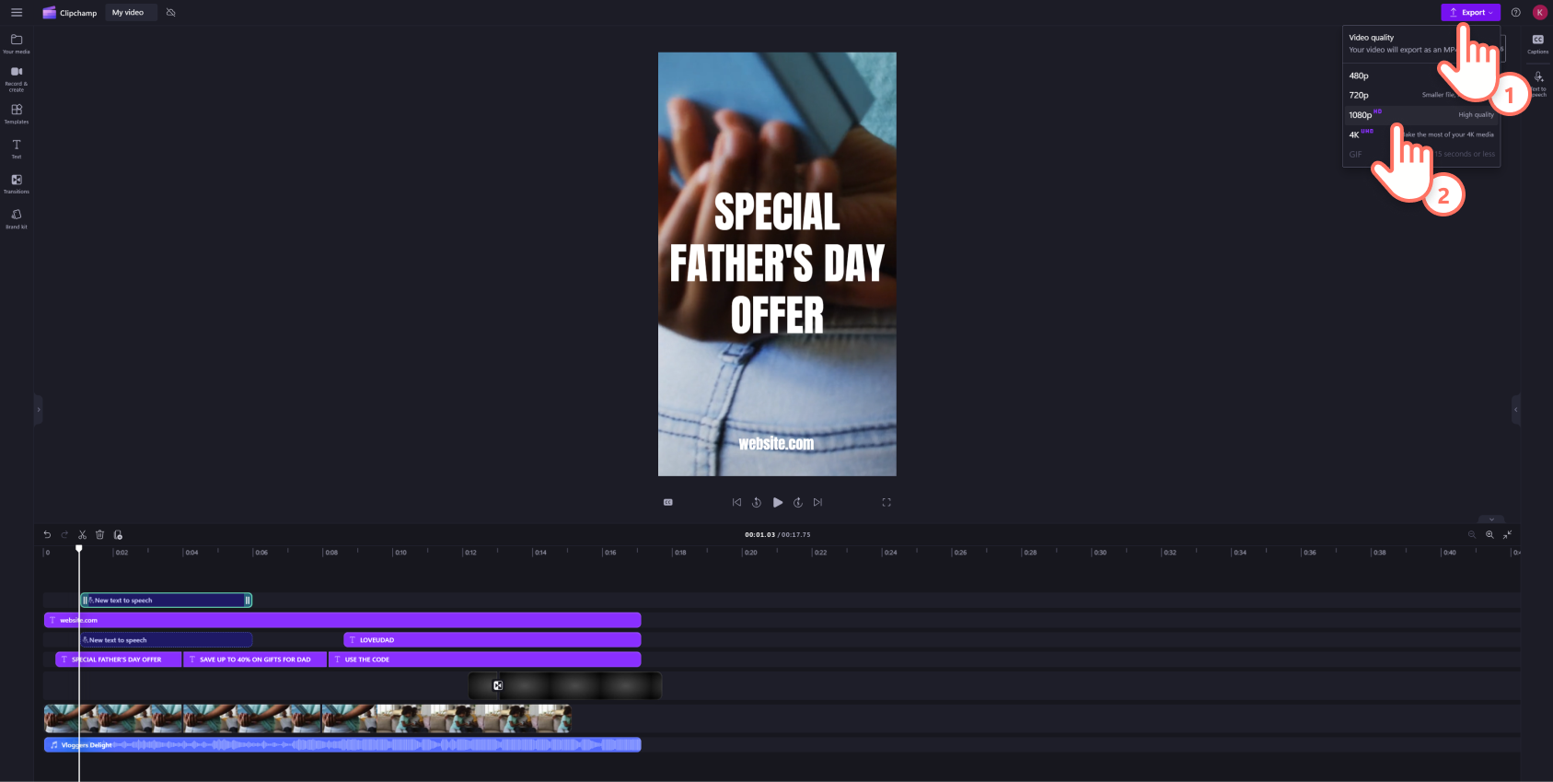This screenshot has height=782, width=1553.
Task: Click the 00:01.03 timecode display
Action: (759, 534)
